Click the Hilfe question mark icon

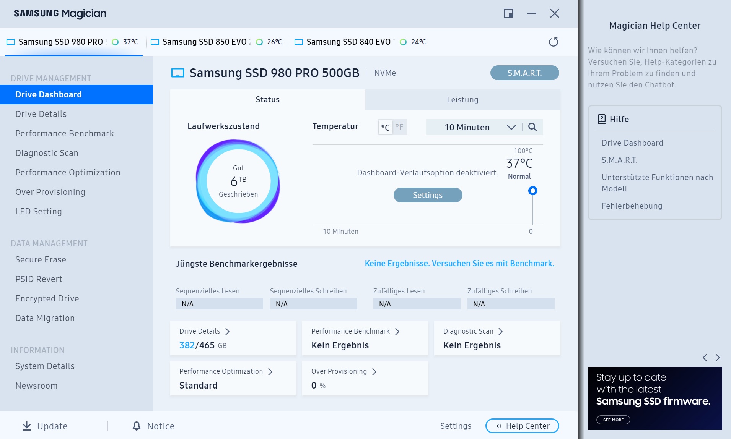[x=602, y=119]
